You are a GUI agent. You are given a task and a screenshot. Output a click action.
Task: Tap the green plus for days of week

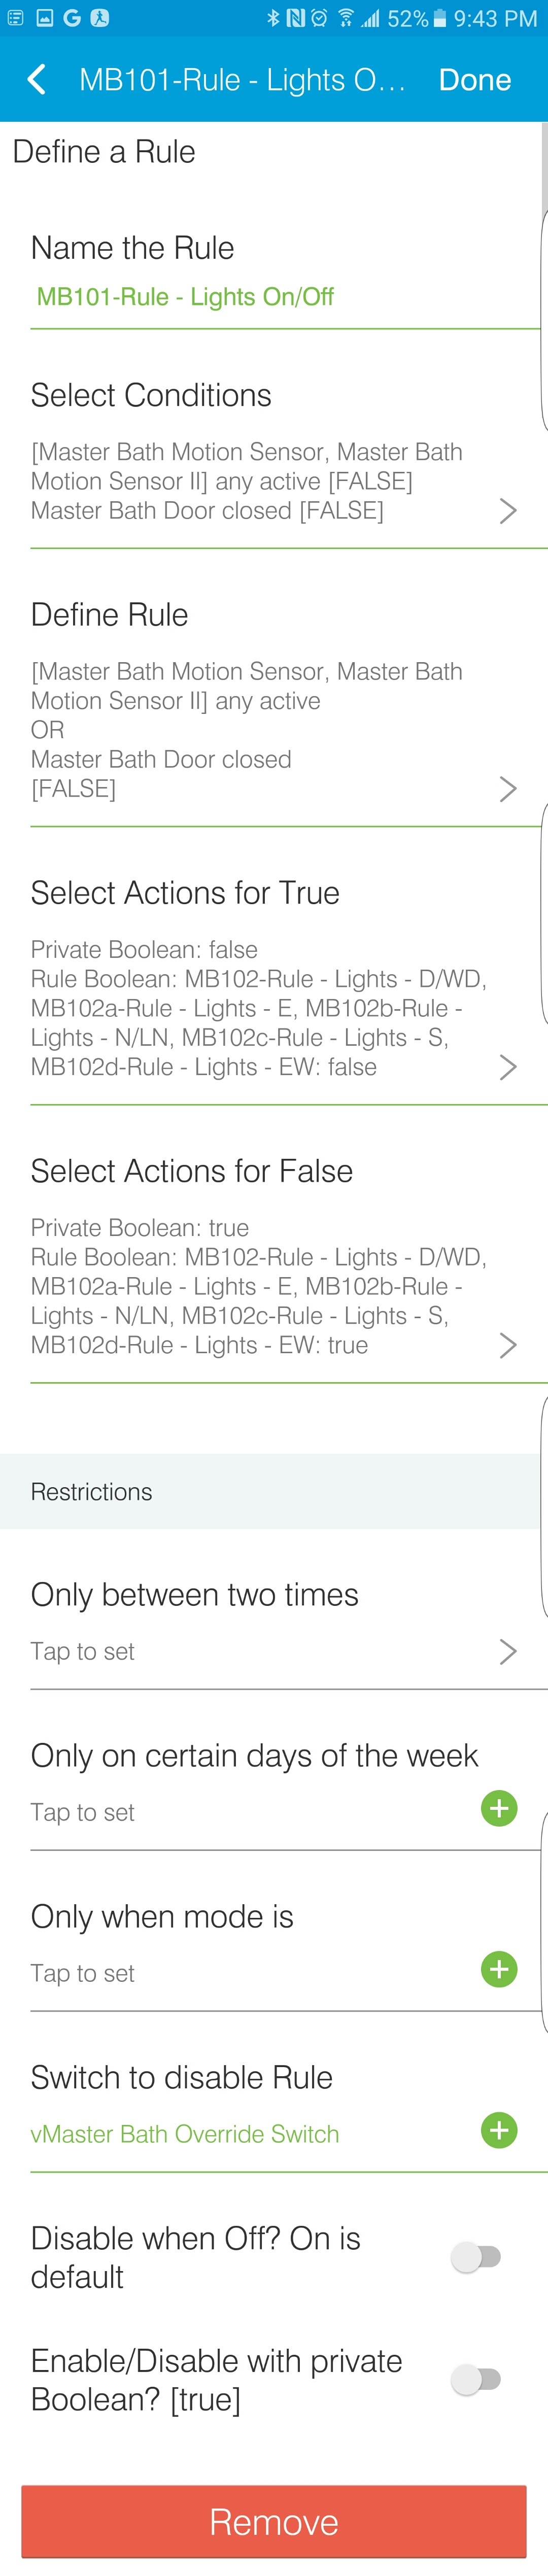[x=499, y=1808]
